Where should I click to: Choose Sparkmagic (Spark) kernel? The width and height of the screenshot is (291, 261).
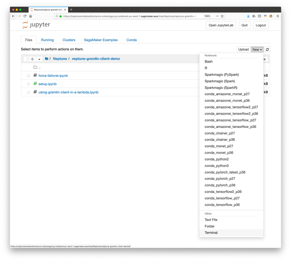tap(231, 81)
